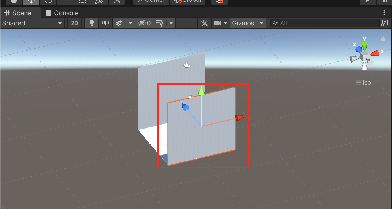Viewport: 392px width, 209px height.
Task: Expand the Gizmos dropdown arrow
Action: click(x=261, y=23)
